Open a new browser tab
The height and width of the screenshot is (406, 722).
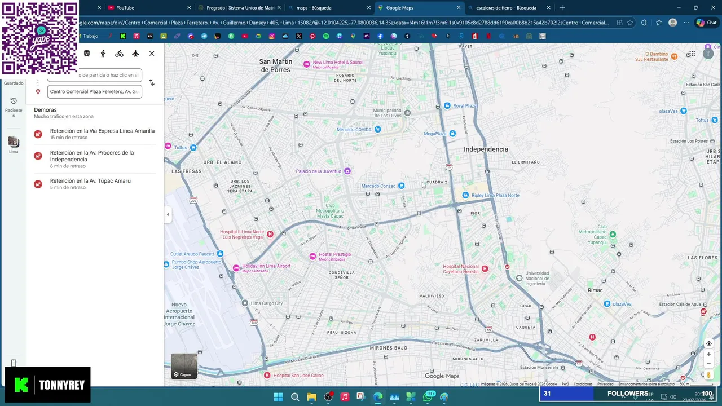click(x=562, y=8)
